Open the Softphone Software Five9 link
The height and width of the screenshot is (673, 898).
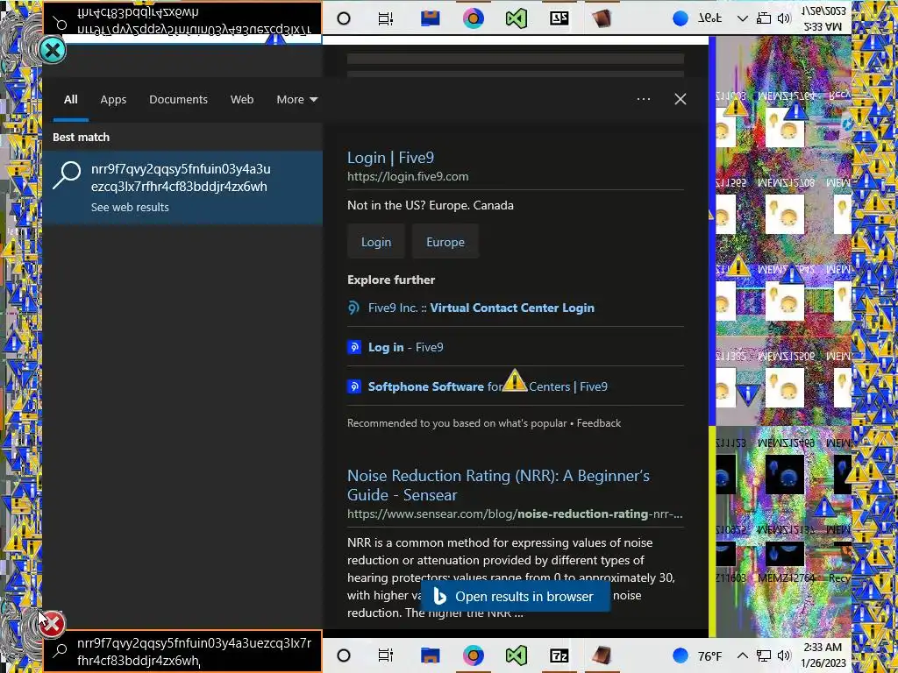point(488,386)
